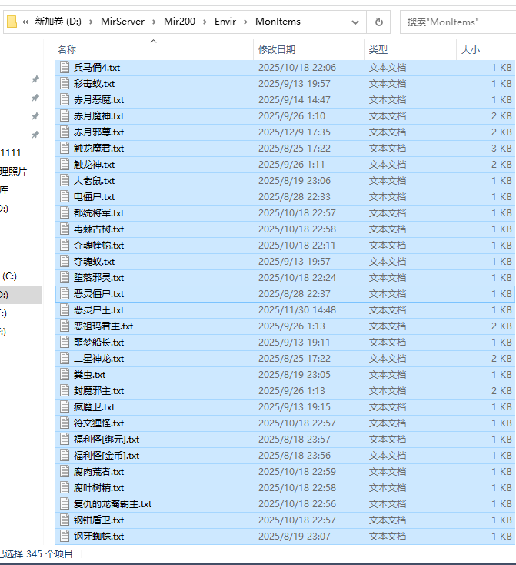Click the file icon of 彩毒蚁.txt
The width and height of the screenshot is (516, 565).
(65, 84)
